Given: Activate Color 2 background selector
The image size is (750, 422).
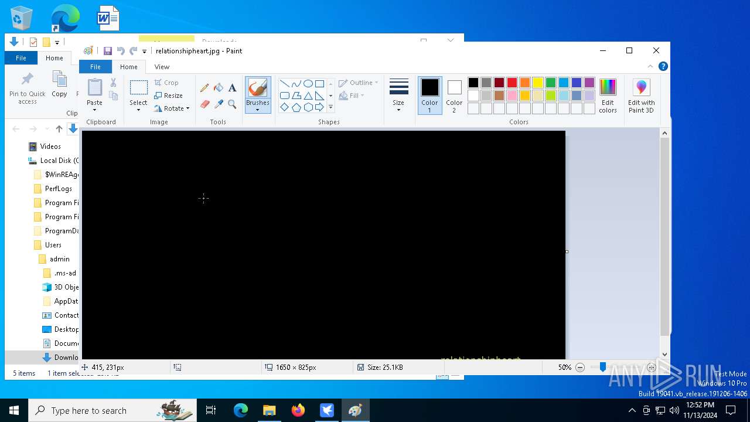Looking at the screenshot, I should [454, 96].
